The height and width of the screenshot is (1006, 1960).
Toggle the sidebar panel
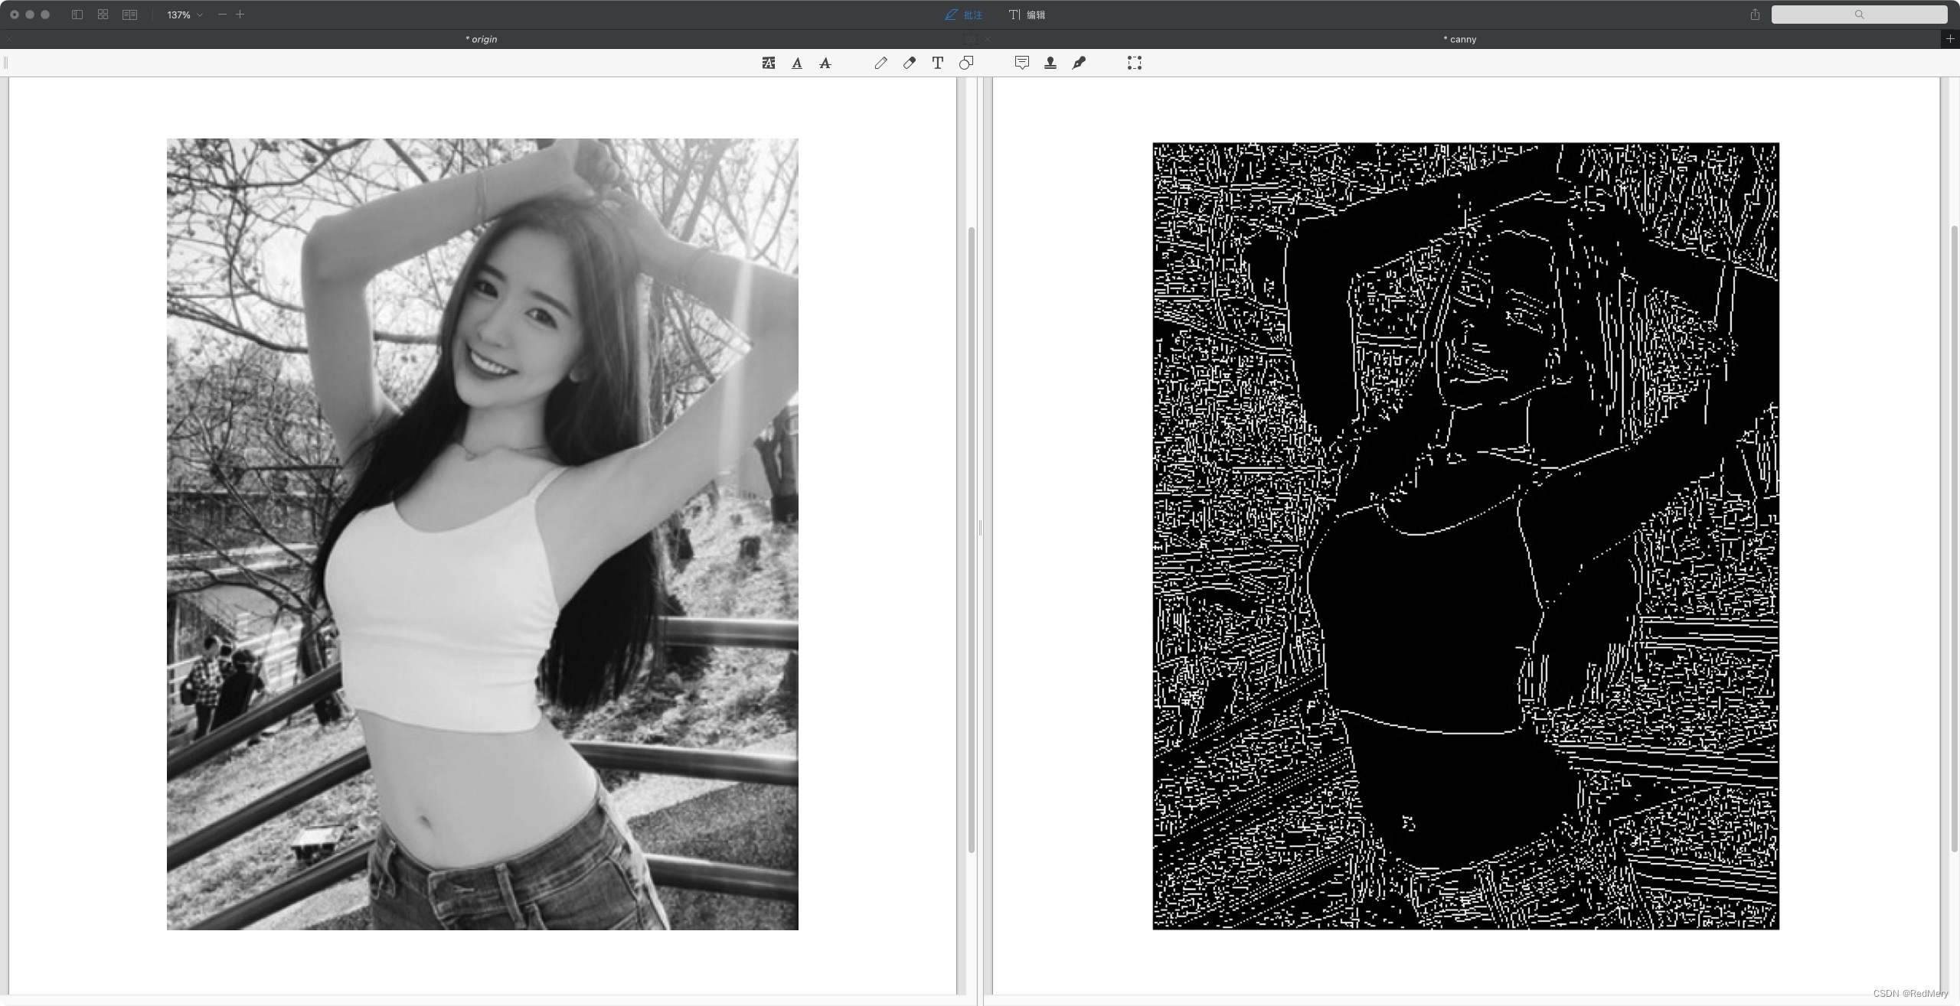click(77, 15)
